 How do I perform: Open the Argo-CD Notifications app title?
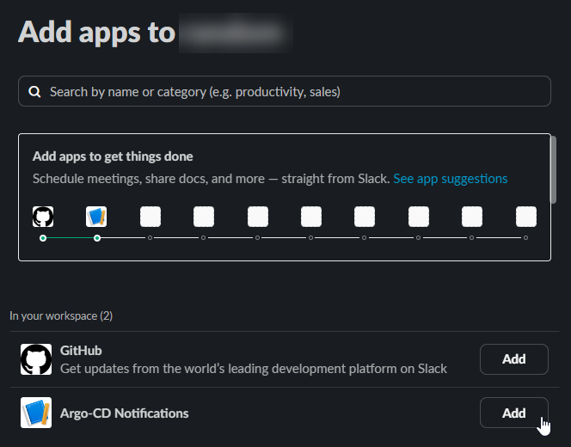[x=124, y=413]
